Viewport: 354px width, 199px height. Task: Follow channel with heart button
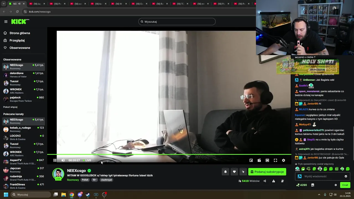coord(234,172)
